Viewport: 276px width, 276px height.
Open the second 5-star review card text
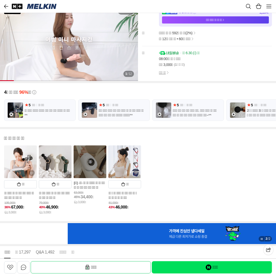point(121,113)
